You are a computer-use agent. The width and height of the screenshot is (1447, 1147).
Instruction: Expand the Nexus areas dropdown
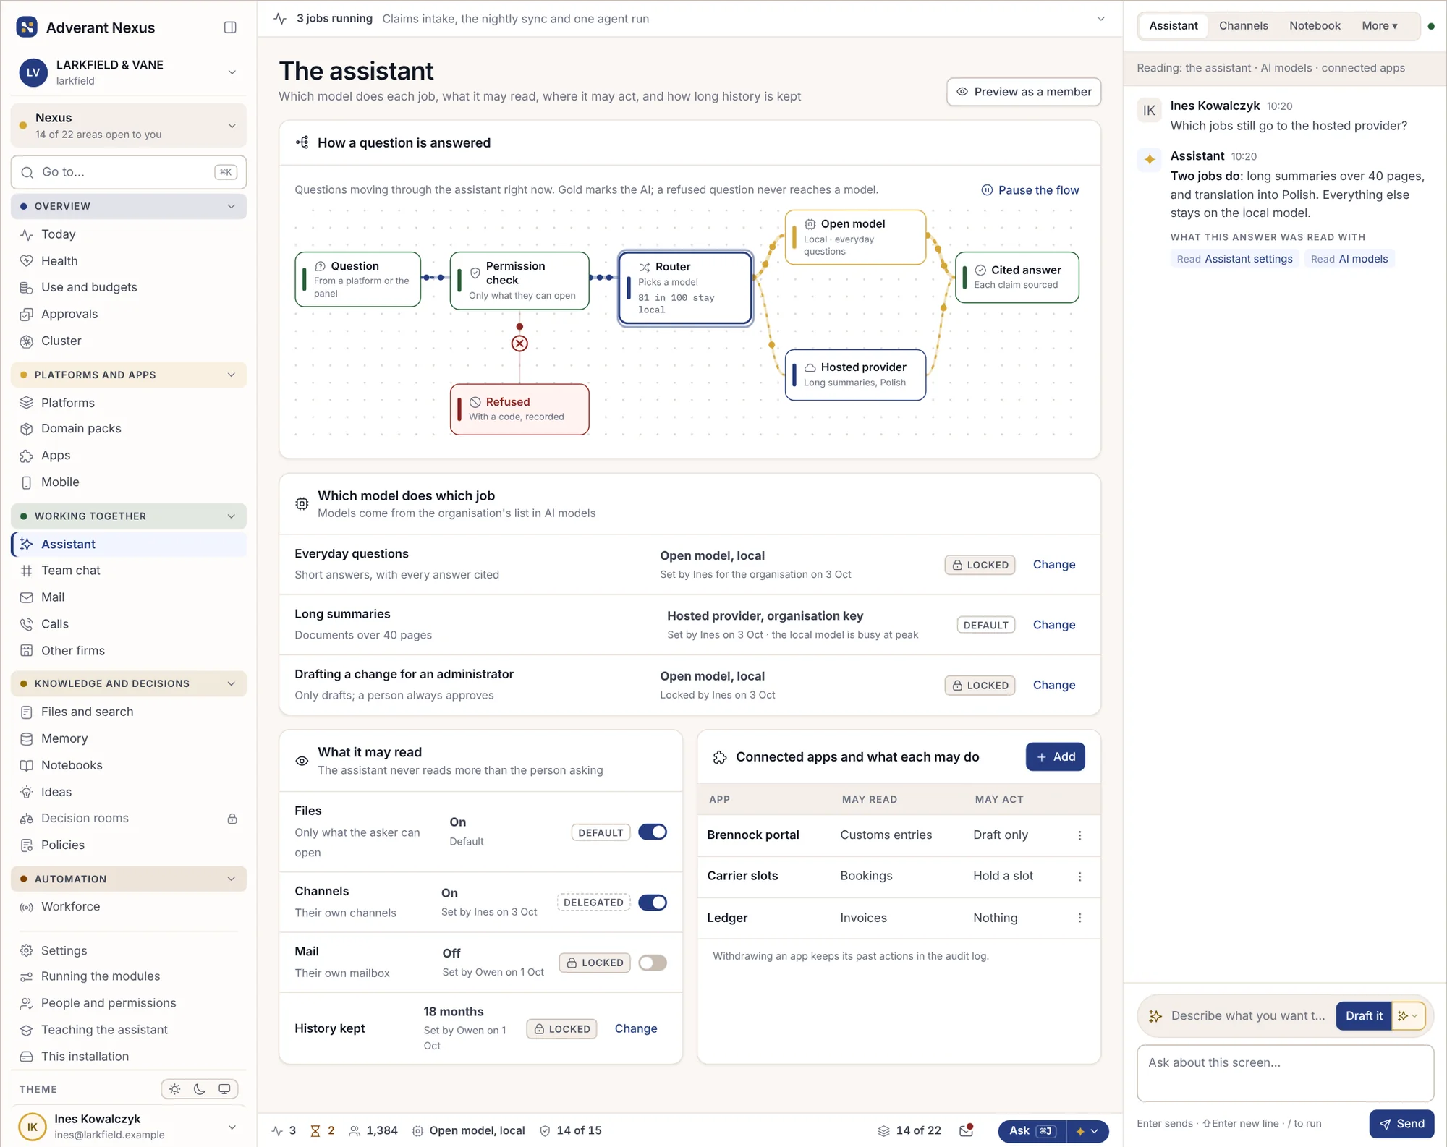point(129,126)
